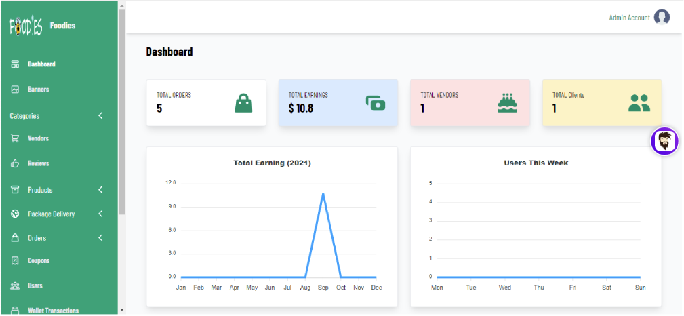Click the Fri label on users chart axis
Screen dimensions: 684x316
(573, 288)
